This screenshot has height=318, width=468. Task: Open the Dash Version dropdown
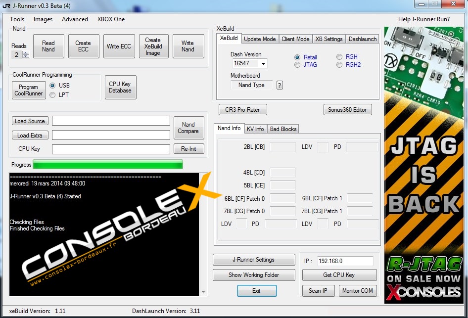click(263, 63)
